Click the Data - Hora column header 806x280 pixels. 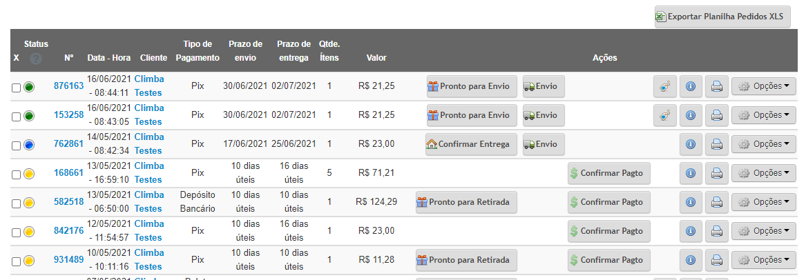point(109,58)
